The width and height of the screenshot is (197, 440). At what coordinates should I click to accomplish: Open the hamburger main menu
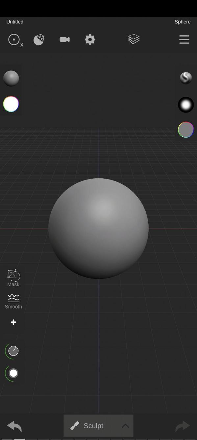[184, 39]
